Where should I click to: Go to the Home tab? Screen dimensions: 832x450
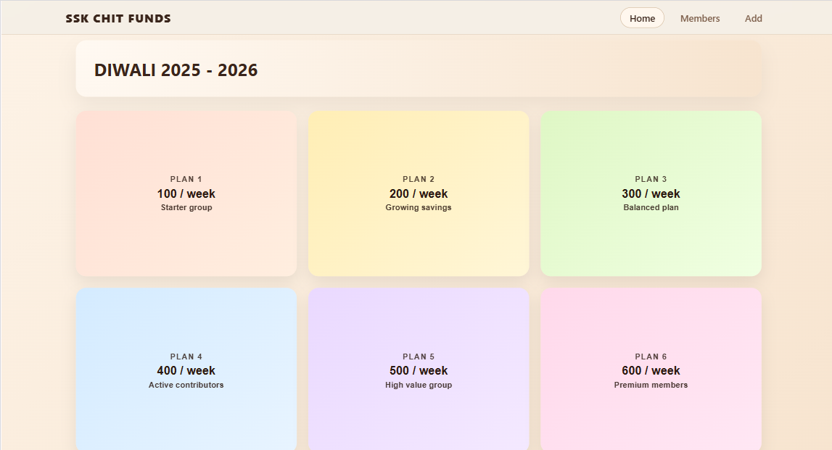click(642, 18)
